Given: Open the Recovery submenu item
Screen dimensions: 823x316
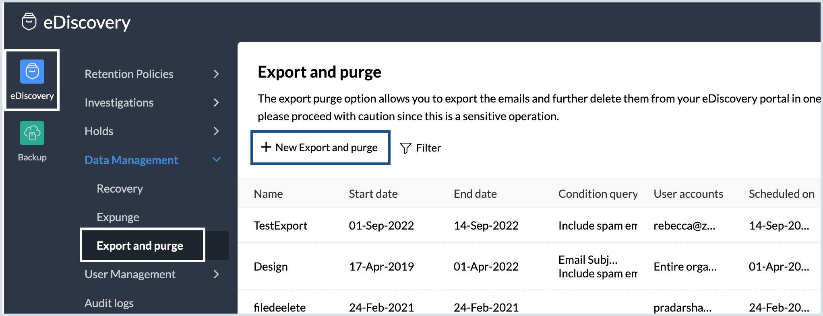Looking at the screenshot, I should (120, 189).
